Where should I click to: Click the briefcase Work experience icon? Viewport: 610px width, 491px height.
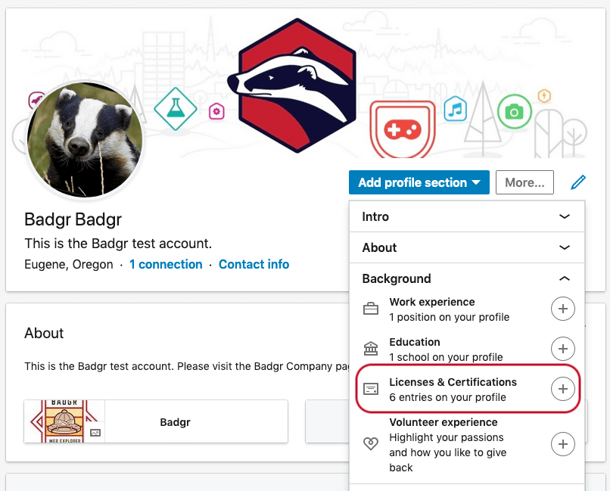[x=371, y=309]
